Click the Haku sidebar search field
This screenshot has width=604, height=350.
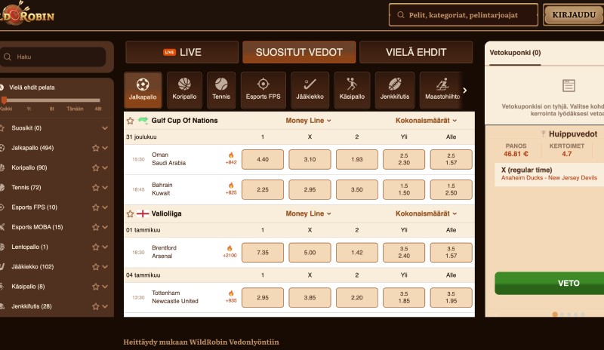point(53,57)
